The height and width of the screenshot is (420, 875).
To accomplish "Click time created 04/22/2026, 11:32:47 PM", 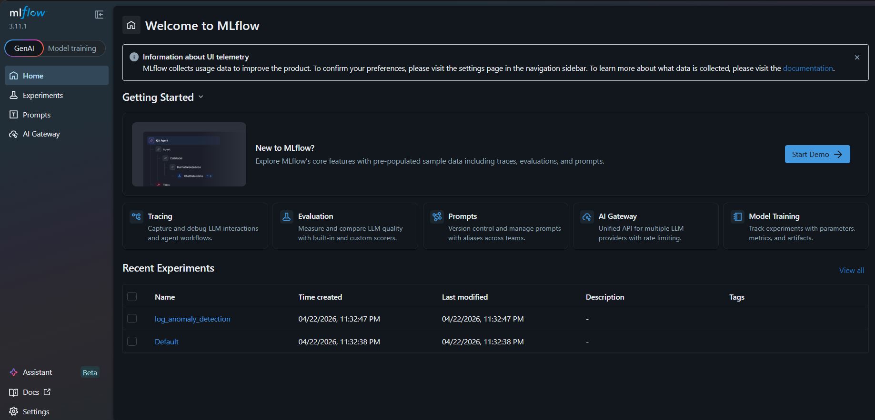I will point(339,319).
